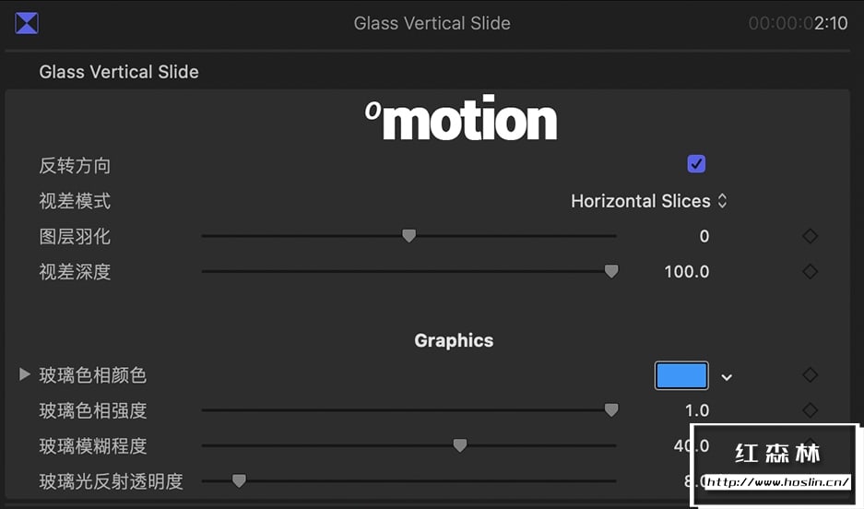864x509 pixels.
Task: Expand the 玻璃色相颜色 disclosure triangle
Action: click(x=25, y=374)
